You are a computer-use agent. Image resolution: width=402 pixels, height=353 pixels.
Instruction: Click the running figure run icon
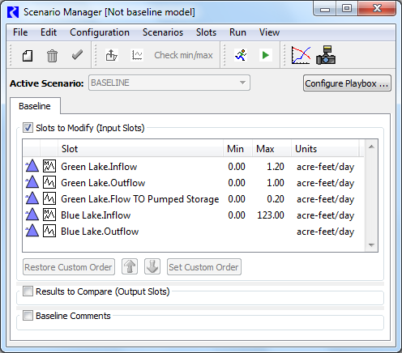[x=241, y=55]
